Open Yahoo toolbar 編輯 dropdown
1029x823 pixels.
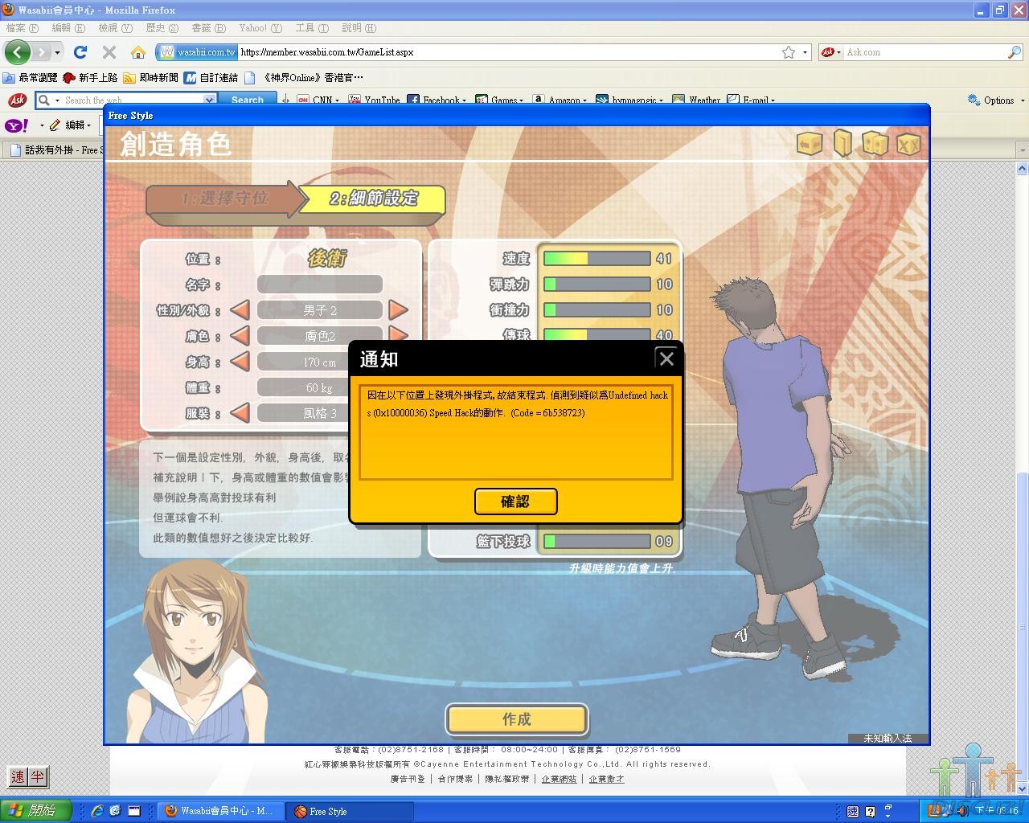(x=88, y=125)
